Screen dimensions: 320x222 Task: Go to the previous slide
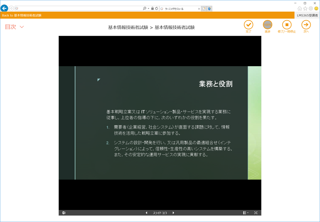tap(146, 213)
